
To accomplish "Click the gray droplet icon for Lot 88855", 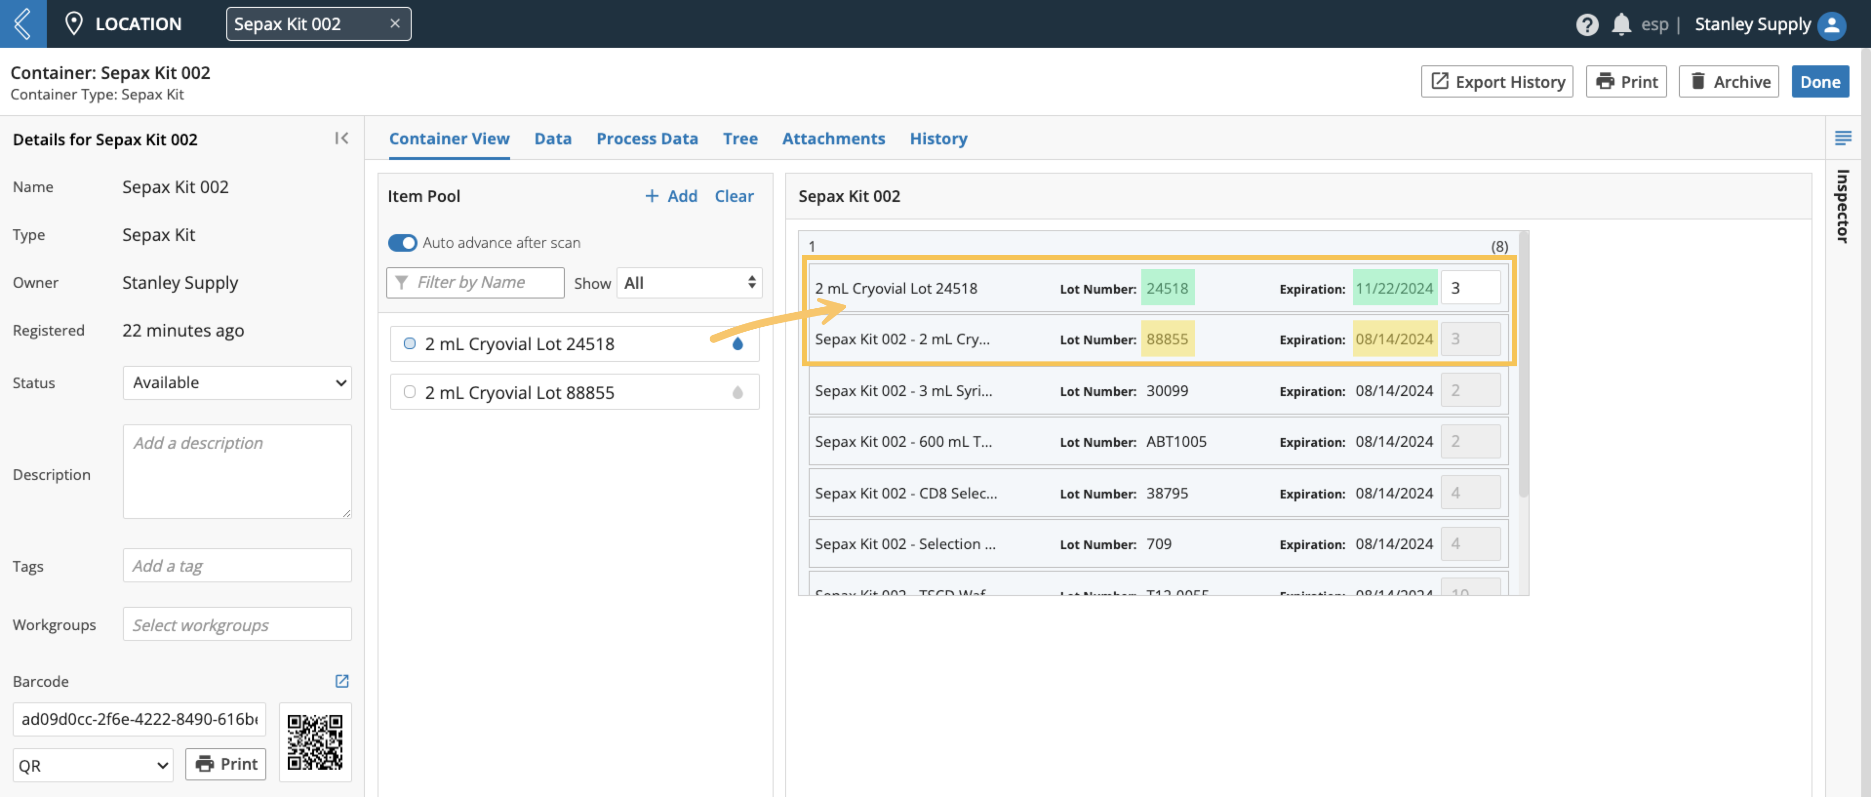I will pos(737,392).
